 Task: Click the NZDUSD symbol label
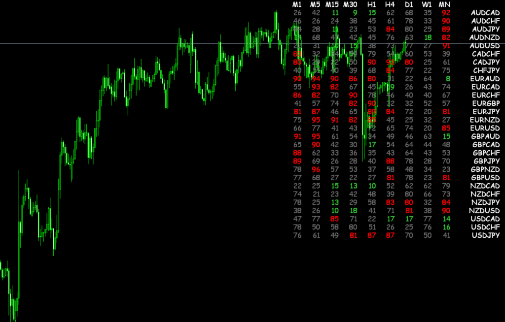tap(485, 211)
